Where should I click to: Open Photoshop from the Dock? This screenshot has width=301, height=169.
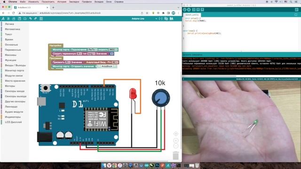(157, 165)
